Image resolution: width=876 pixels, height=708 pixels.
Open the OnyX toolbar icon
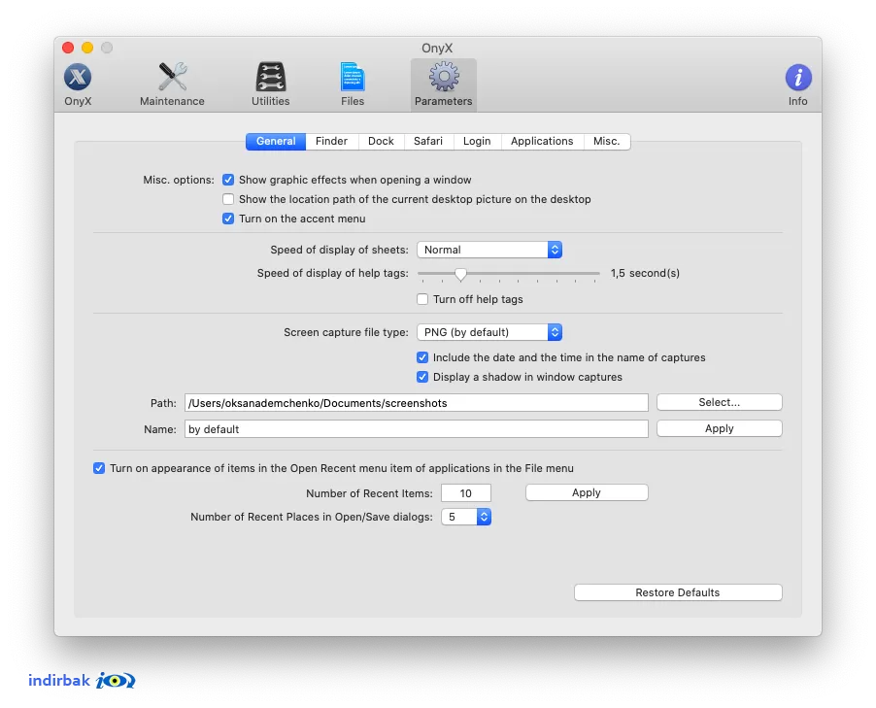pos(78,84)
